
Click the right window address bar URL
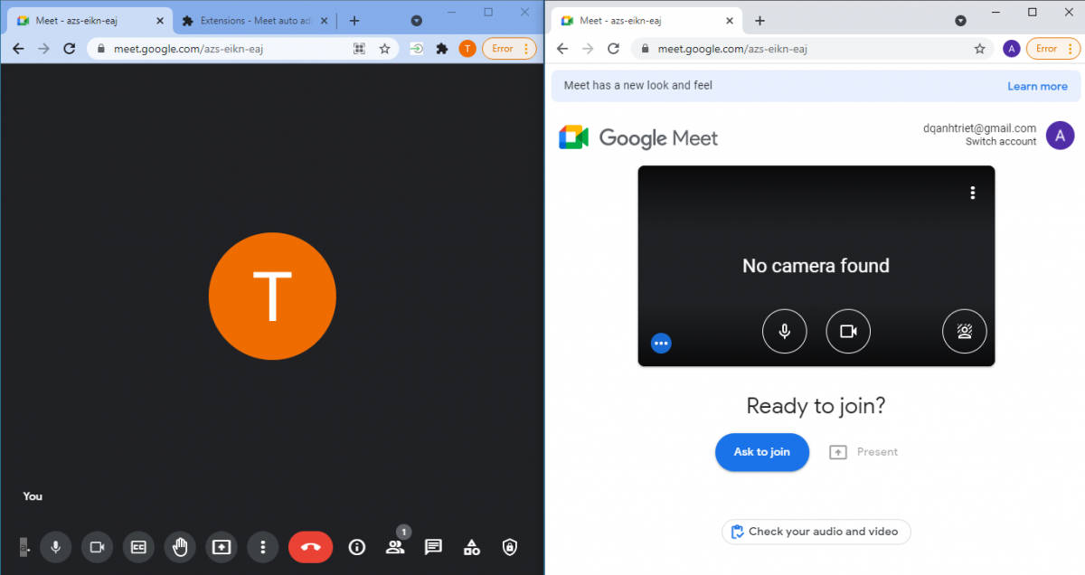pyautogui.click(x=732, y=49)
